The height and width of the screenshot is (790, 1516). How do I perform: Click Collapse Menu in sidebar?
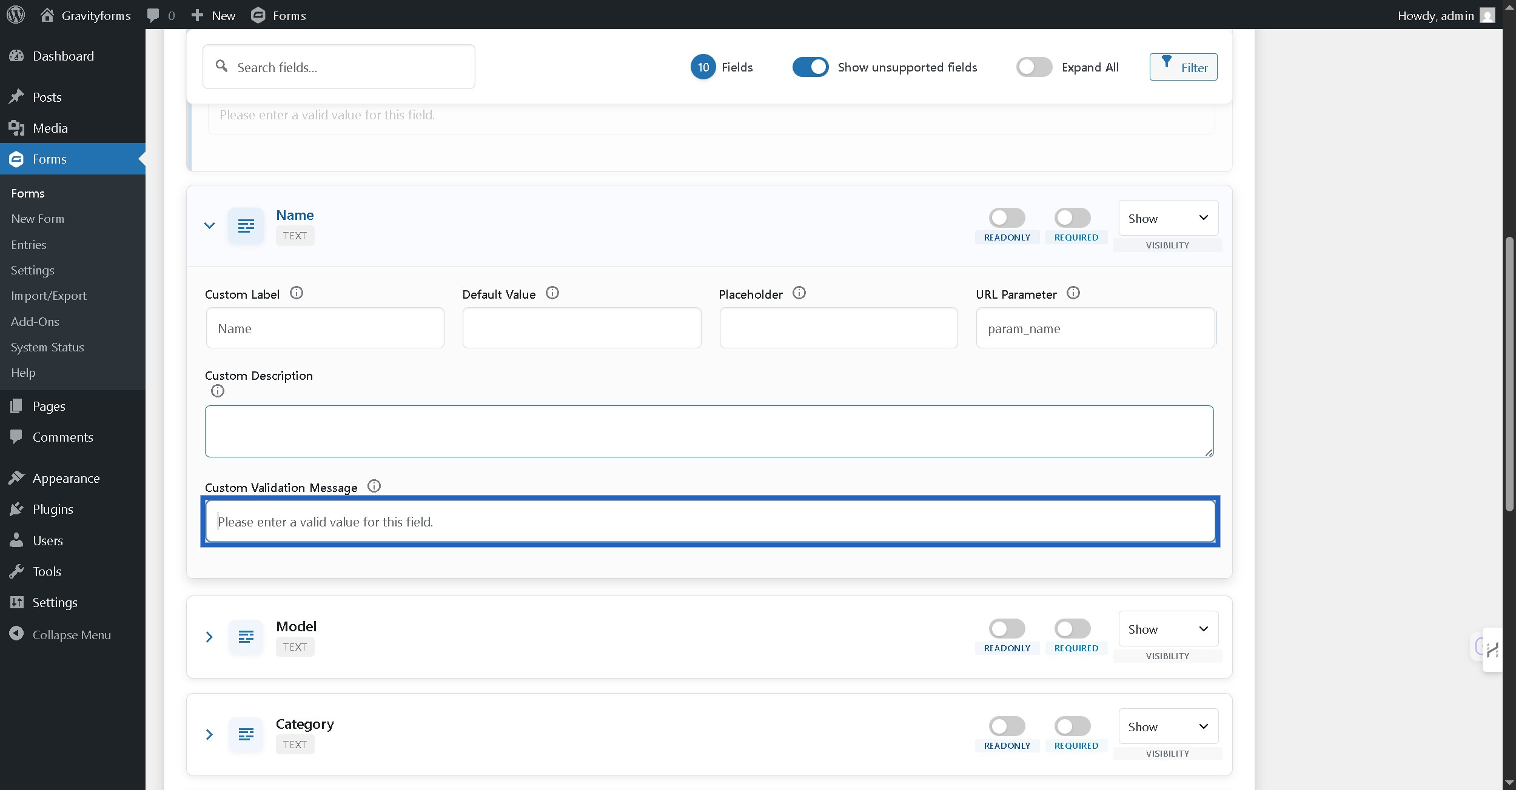[71, 635]
